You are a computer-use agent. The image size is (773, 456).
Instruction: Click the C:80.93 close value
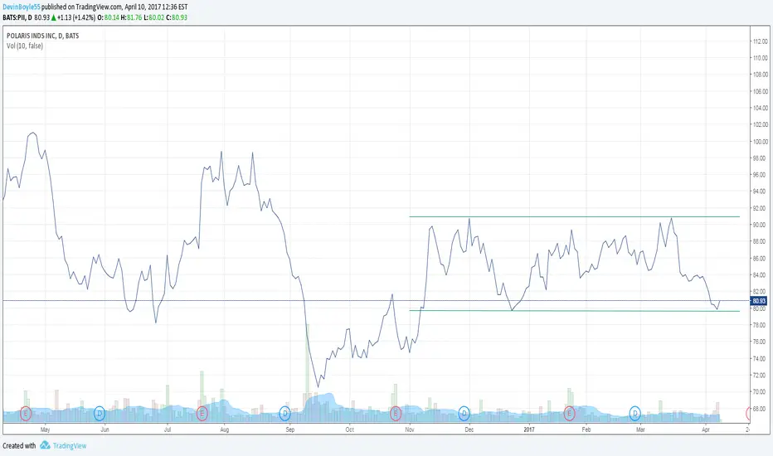177,17
